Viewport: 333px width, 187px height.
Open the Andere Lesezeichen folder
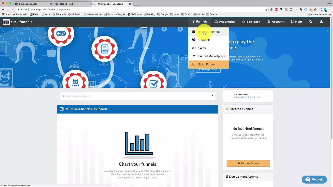[319, 14]
